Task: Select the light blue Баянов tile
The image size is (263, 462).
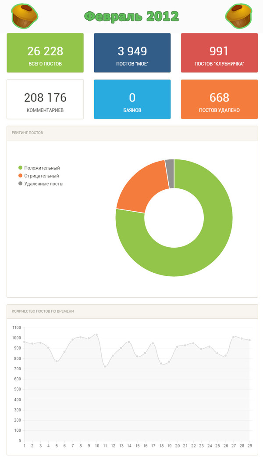Action: point(132,99)
